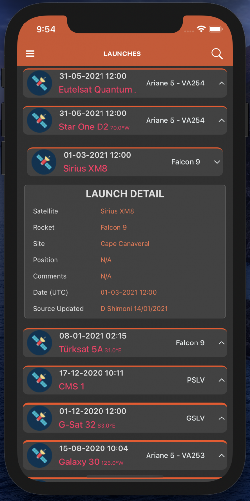The image size is (250, 501).
Task: Tap the Falcon 9 rocket value in details
Action: click(114, 227)
